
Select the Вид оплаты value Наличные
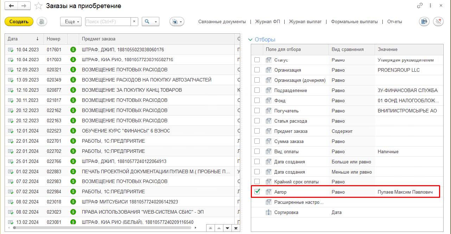[x=388, y=151]
